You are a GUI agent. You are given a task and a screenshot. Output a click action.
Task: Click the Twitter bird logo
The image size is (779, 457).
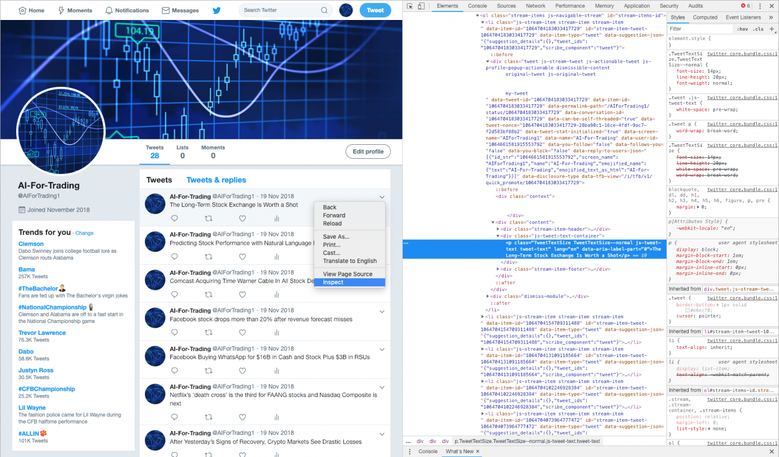(x=216, y=10)
